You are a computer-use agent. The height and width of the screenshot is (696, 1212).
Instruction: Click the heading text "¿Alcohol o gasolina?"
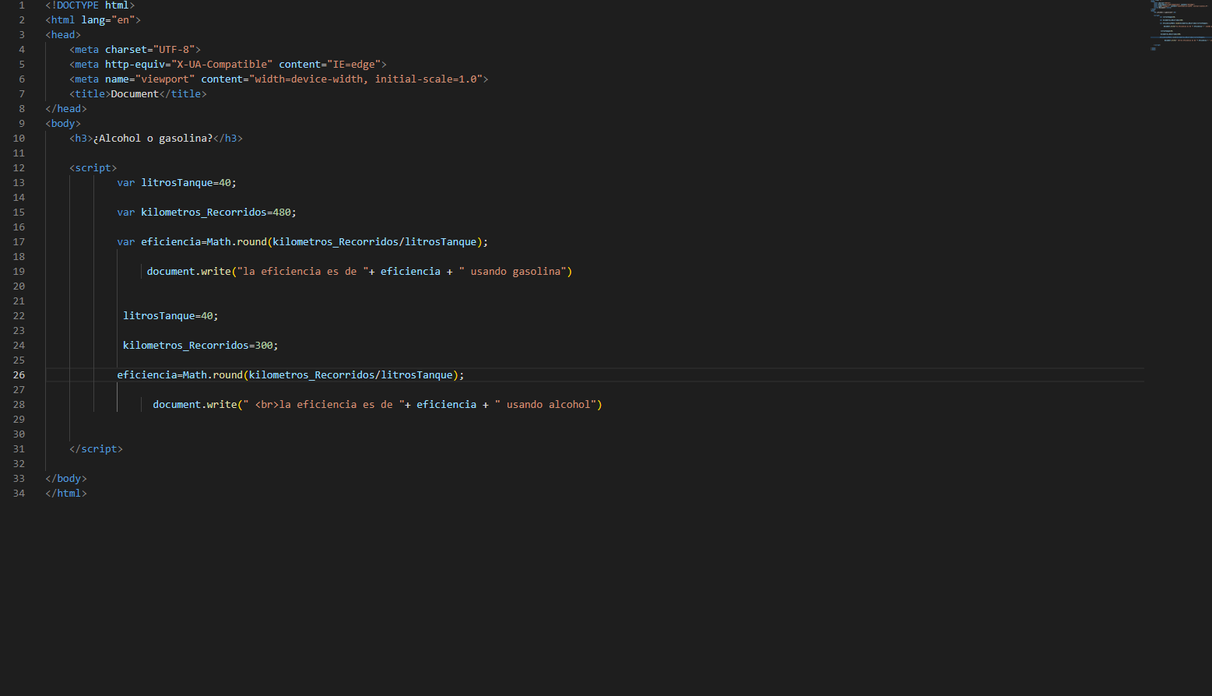tap(153, 139)
